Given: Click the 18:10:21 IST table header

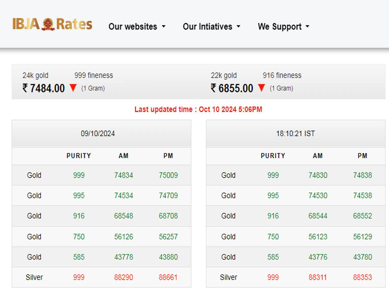Looking at the screenshot, I should (x=296, y=134).
